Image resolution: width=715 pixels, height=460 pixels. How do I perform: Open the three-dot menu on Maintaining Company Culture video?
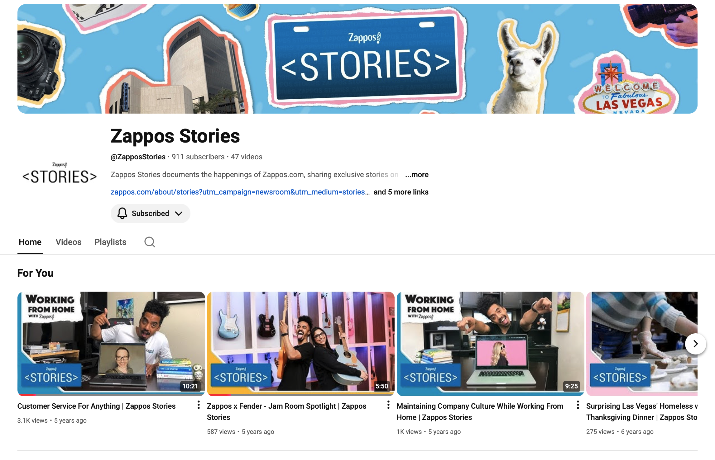[x=578, y=405]
